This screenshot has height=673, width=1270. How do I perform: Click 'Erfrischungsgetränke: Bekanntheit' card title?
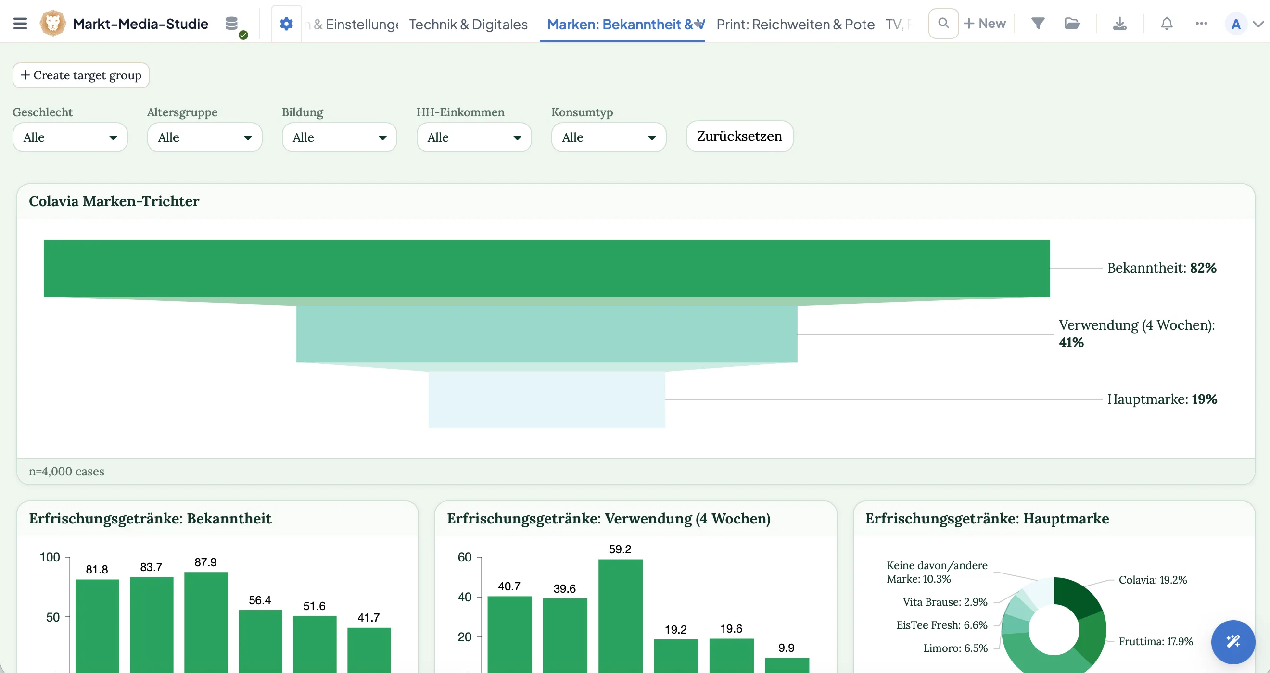[x=150, y=519]
